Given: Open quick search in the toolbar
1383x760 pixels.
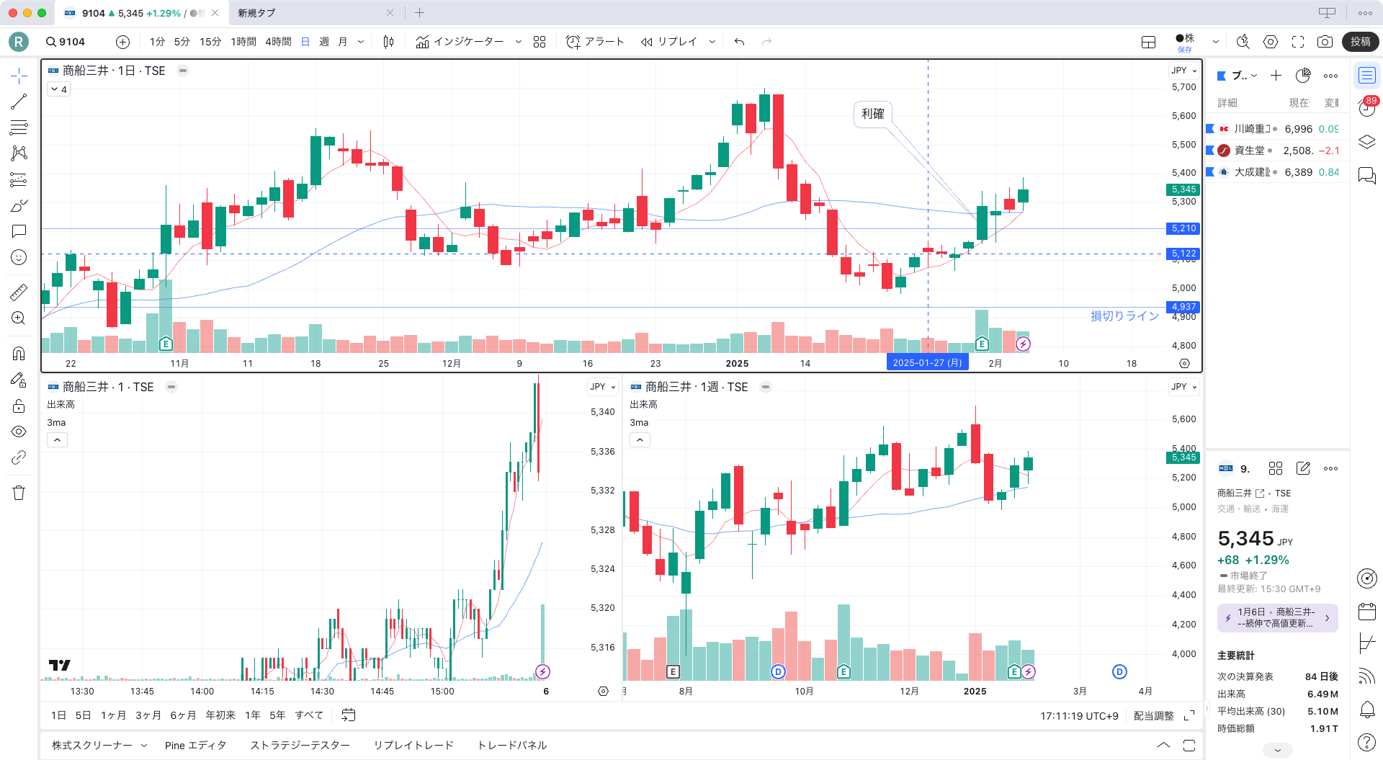Looking at the screenshot, I should [1243, 42].
